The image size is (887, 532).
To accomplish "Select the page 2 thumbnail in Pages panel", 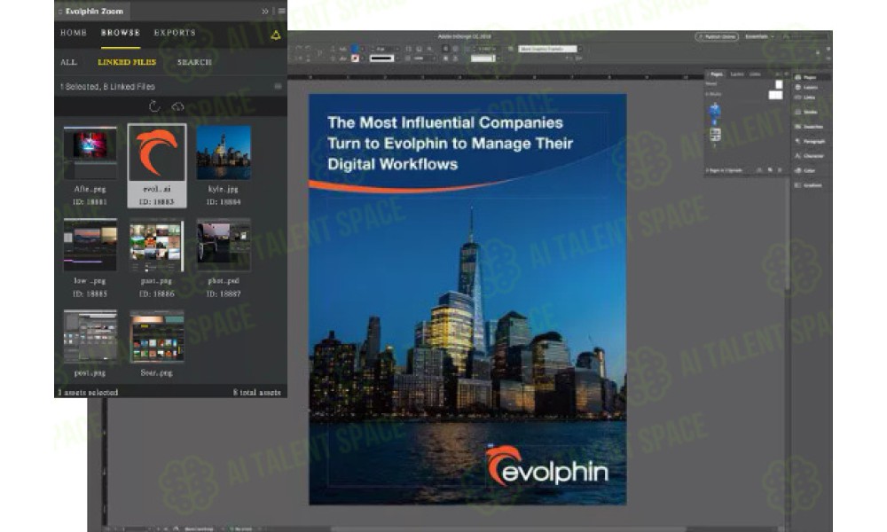I will pyautogui.click(x=715, y=134).
